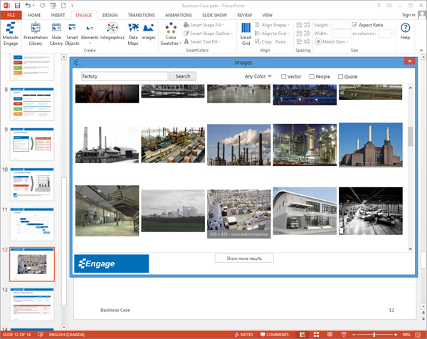The width and height of the screenshot is (427, 339).
Task: Open the Slide Library
Action: click(56, 33)
